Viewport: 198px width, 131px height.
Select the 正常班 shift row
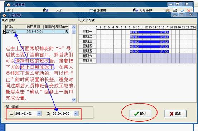tap(36, 31)
